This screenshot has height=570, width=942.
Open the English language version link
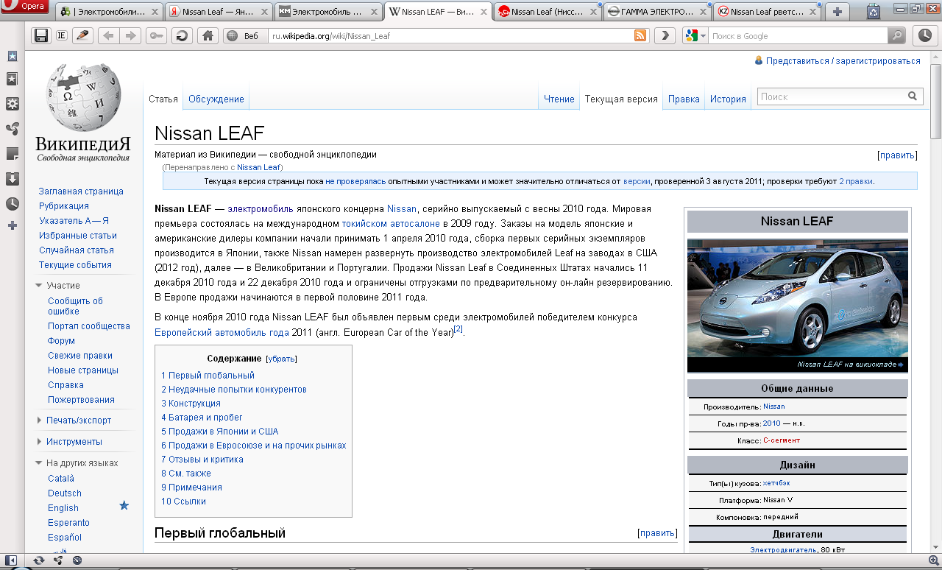point(63,508)
